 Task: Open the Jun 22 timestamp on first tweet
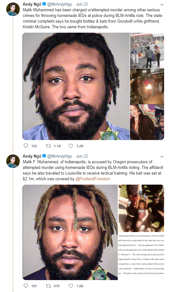pos(82,4)
